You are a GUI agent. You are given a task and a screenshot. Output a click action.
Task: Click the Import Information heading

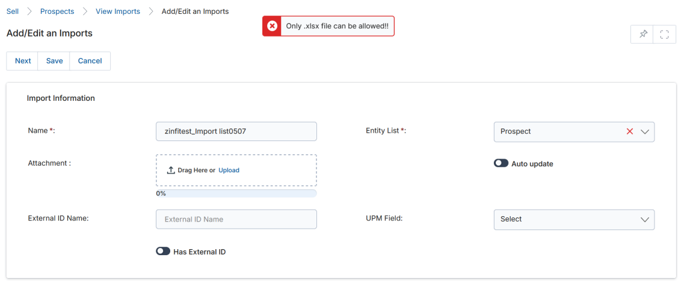click(61, 98)
